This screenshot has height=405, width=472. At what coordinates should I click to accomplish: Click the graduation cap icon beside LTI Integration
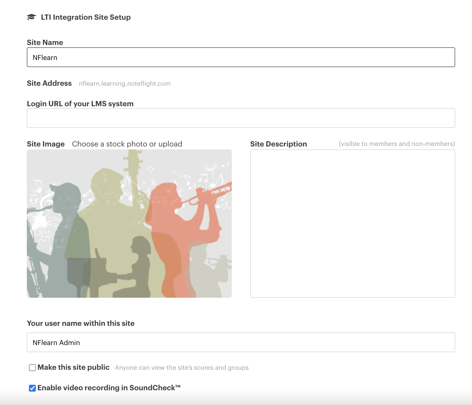[x=32, y=17]
